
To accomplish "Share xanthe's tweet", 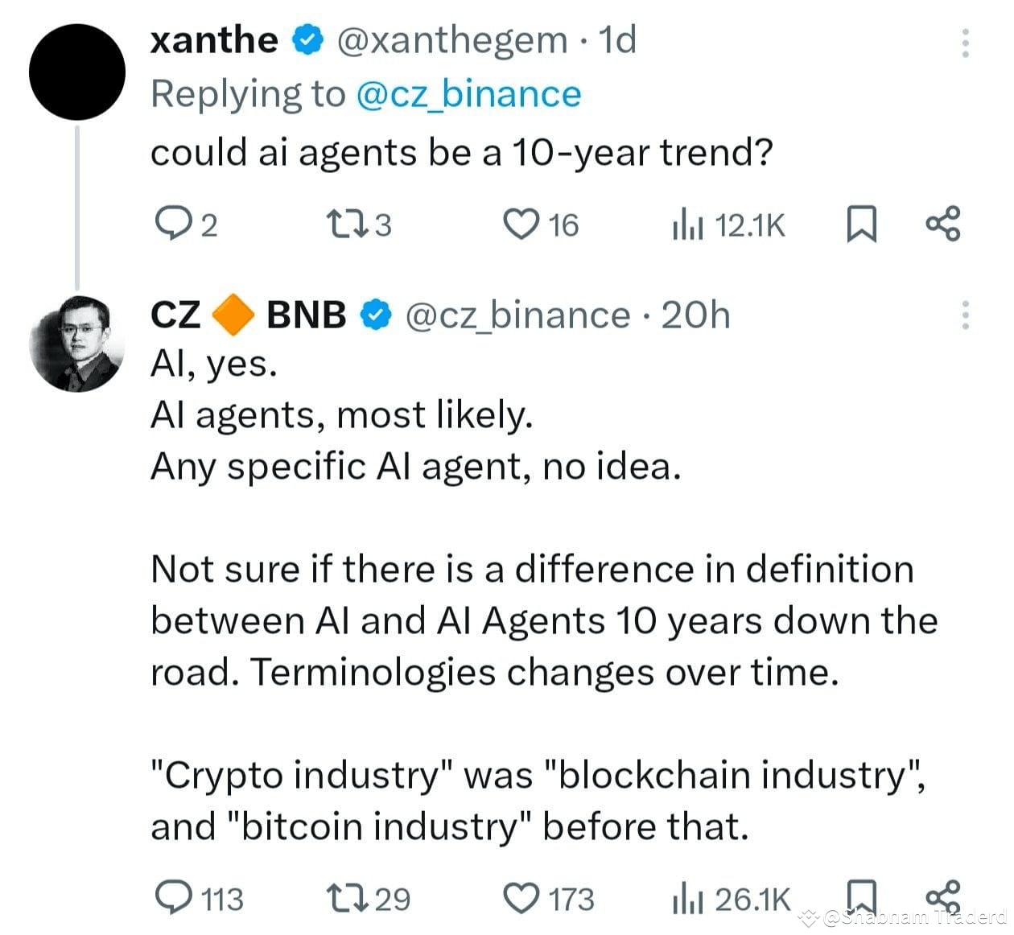I will click(943, 224).
